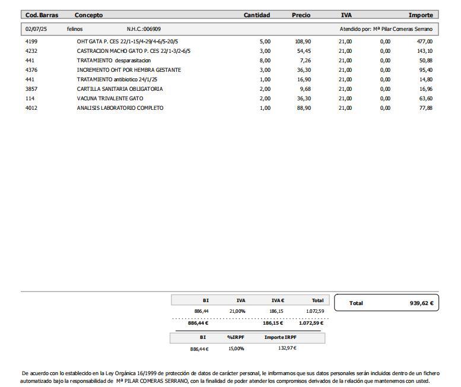This screenshot has height=387, width=461.
Task: Select price '9,68'
Action: [x=305, y=89]
